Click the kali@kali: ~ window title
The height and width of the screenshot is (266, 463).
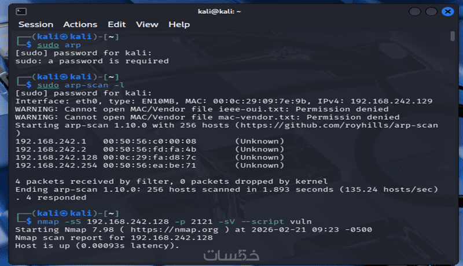(x=219, y=12)
